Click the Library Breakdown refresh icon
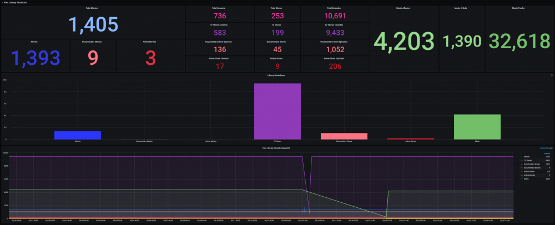Screen dimensions: 555x225 click(x=552, y=75)
